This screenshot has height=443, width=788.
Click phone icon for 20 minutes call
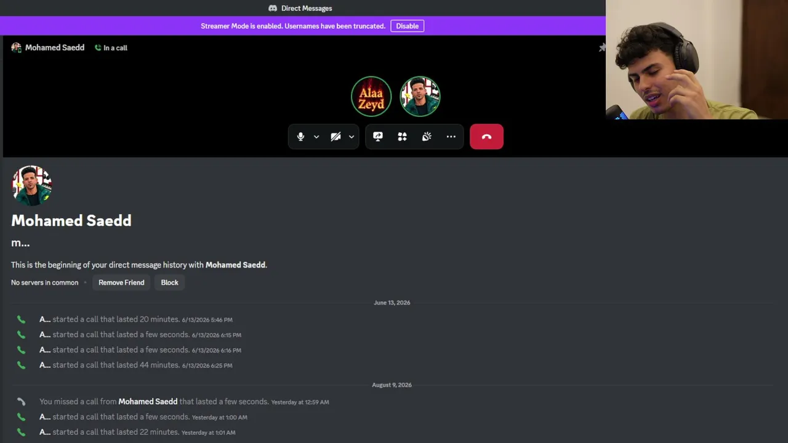click(x=22, y=319)
